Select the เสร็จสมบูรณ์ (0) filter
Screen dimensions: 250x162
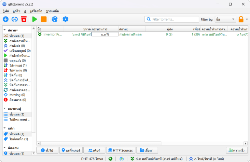click(17, 51)
